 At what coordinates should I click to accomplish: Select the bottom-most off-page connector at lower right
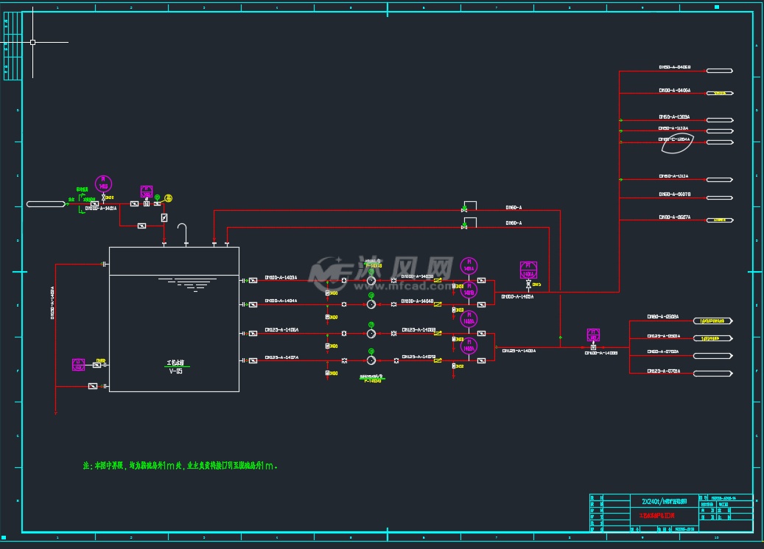713,374
